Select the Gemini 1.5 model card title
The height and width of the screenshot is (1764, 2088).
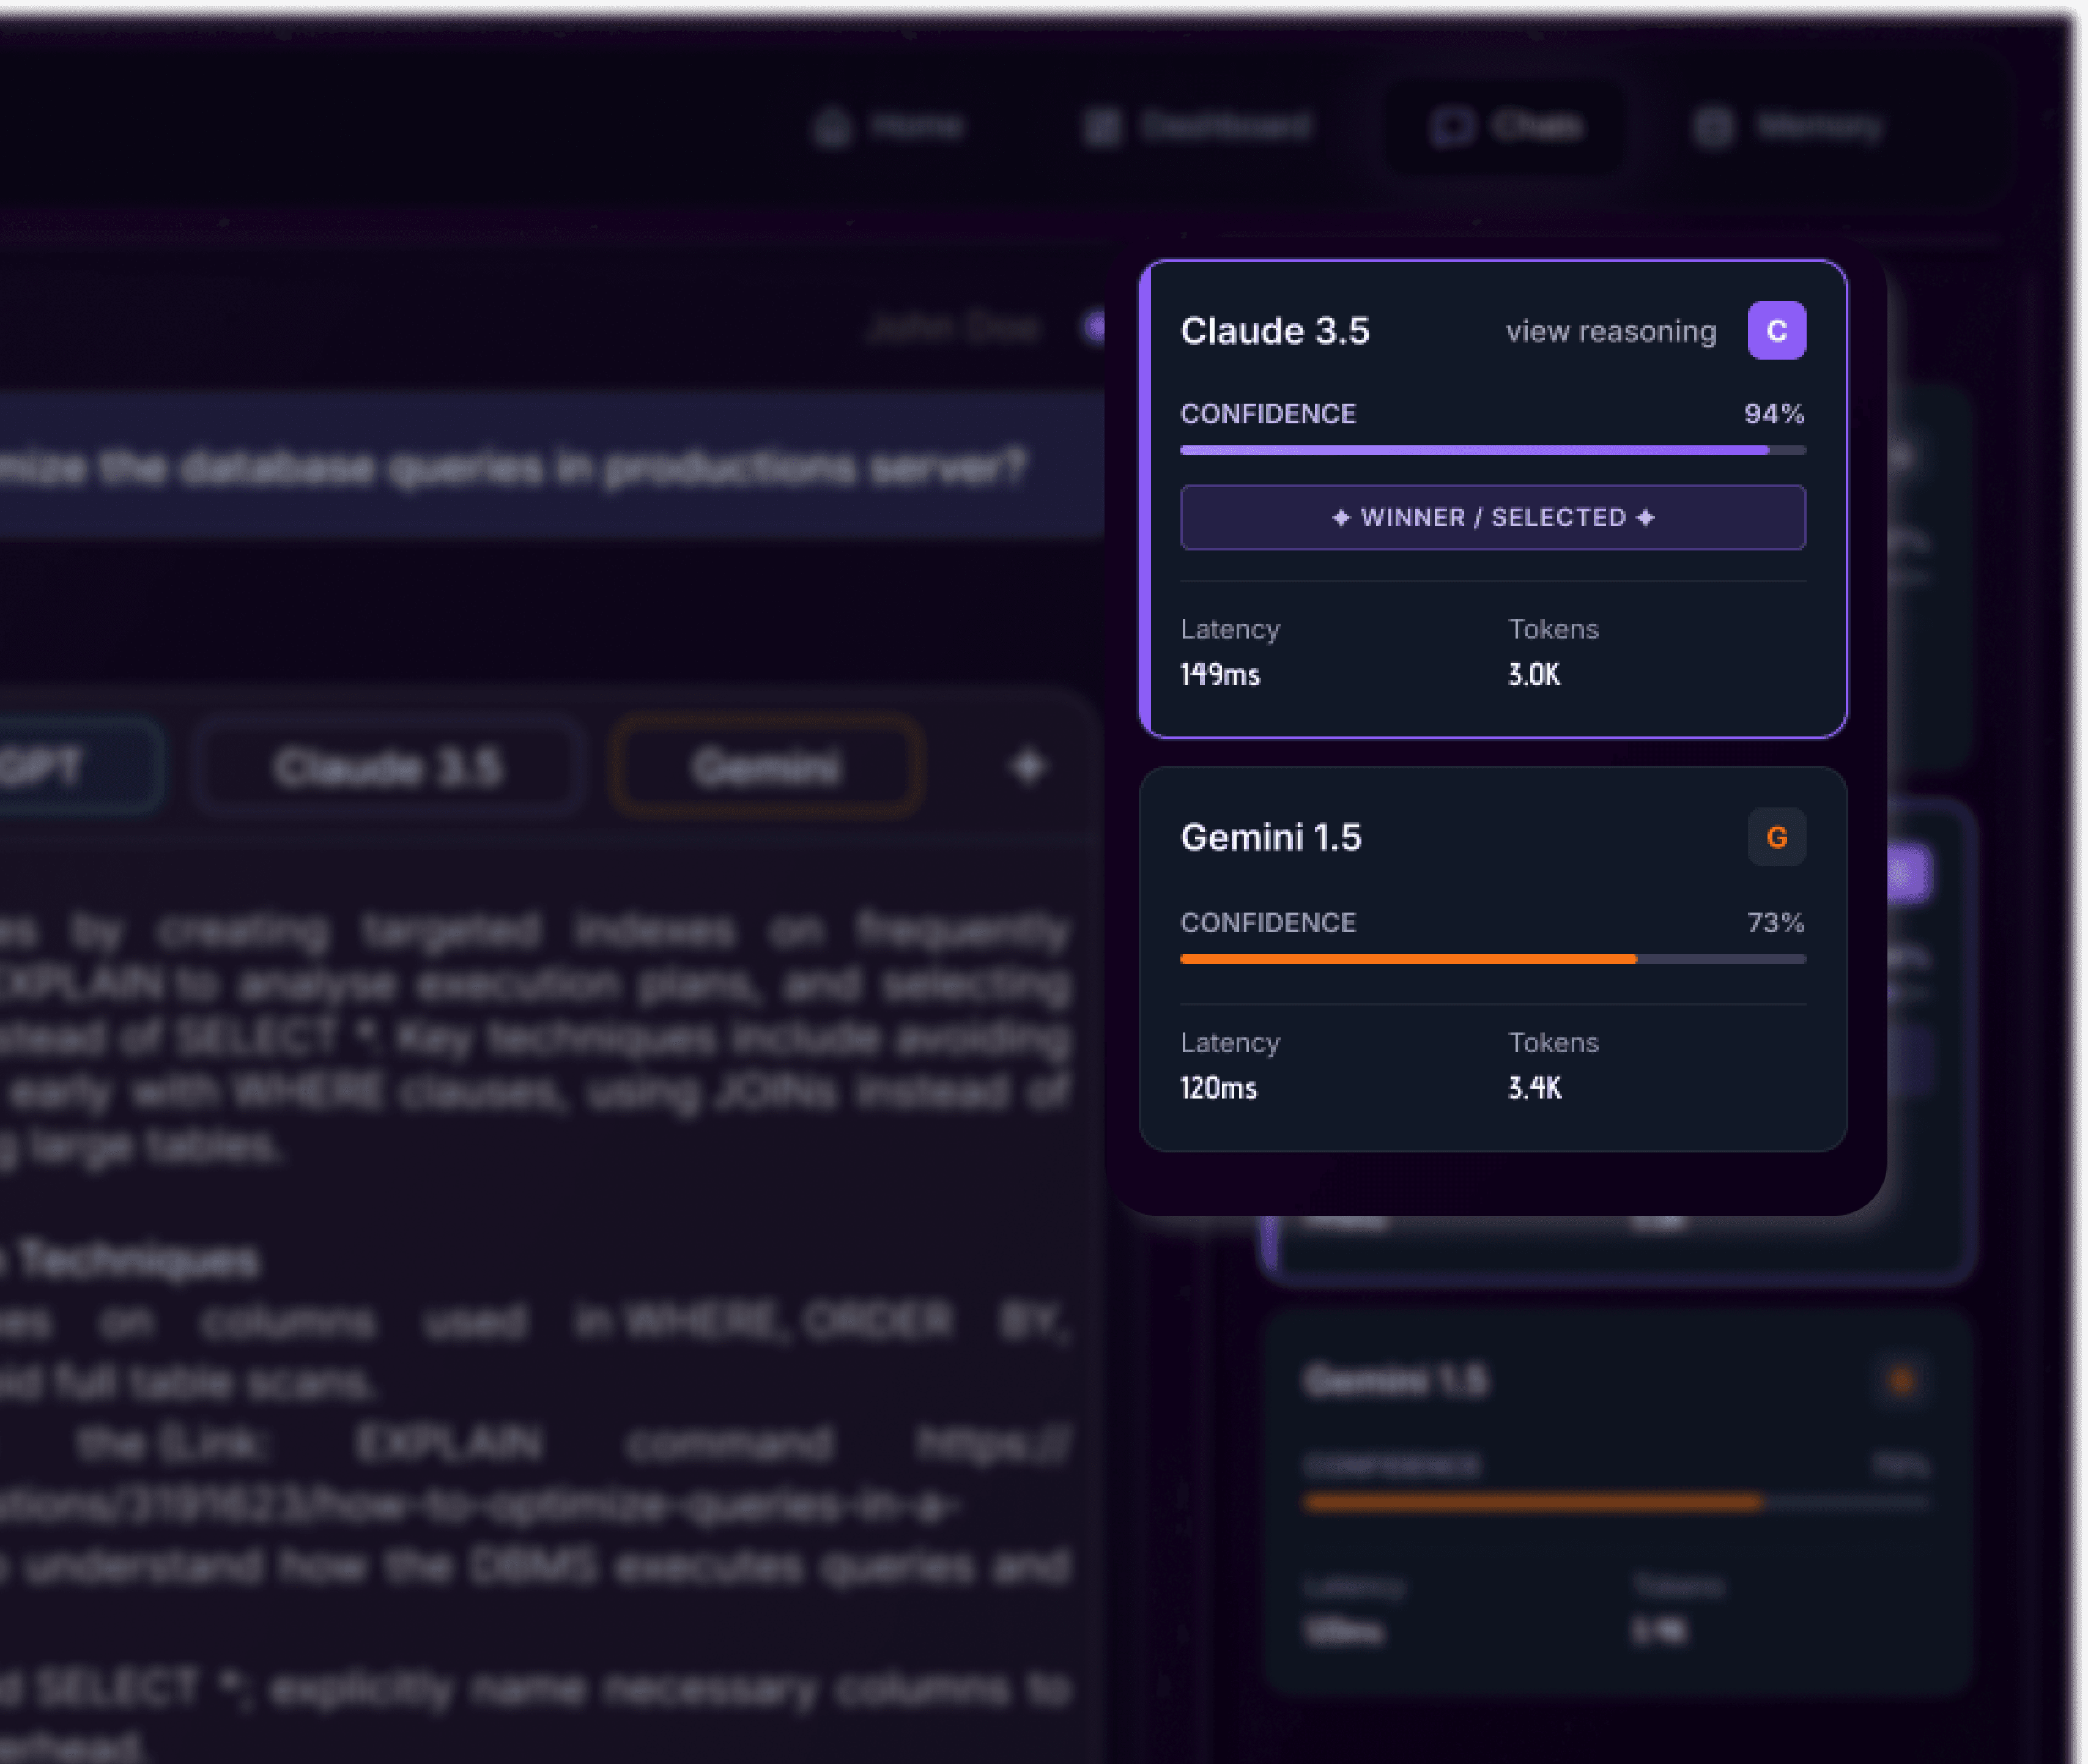click(1270, 837)
